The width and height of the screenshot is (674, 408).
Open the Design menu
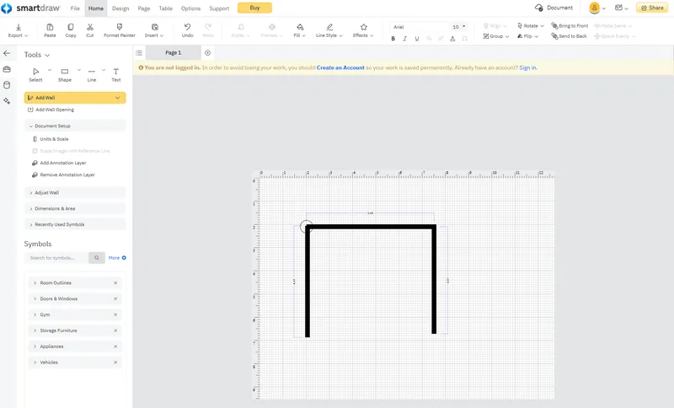120,8
